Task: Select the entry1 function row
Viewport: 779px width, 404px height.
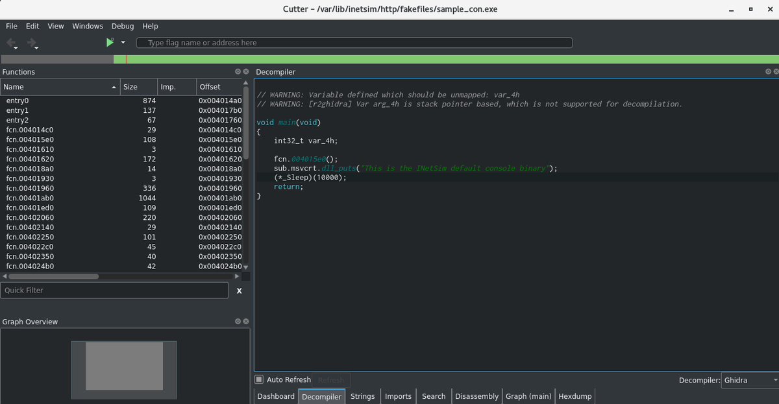Action: (121, 111)
